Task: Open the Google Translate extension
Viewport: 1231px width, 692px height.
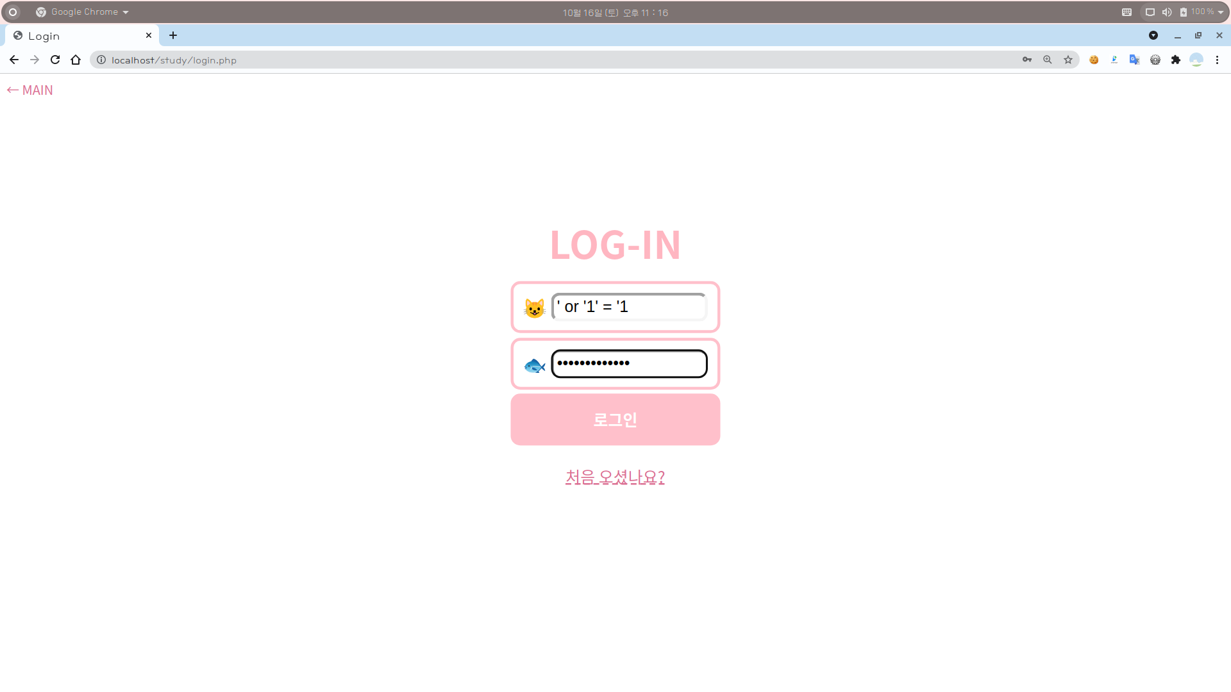Action: (x=1135, y=60)
